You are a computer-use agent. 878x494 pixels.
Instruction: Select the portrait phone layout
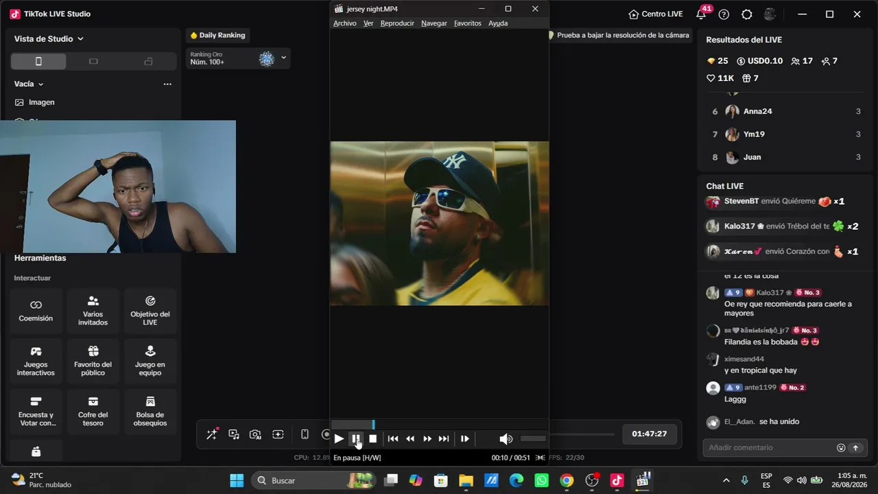coord(38,62)
